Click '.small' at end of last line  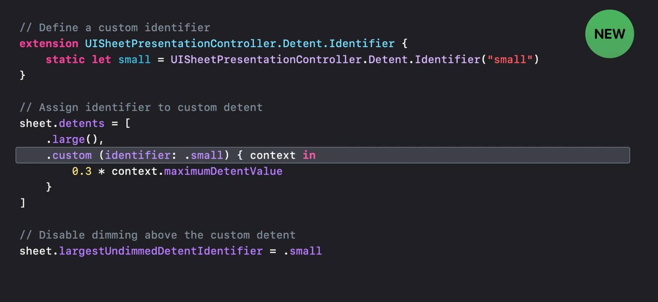pos(303,251)
